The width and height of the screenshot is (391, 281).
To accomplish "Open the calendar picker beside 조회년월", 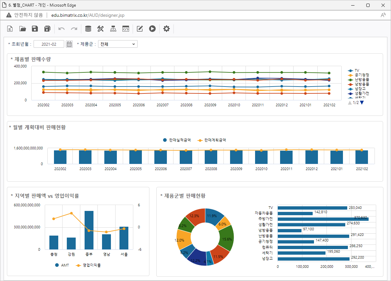I will pyautogui.click(x=69, y=44).
